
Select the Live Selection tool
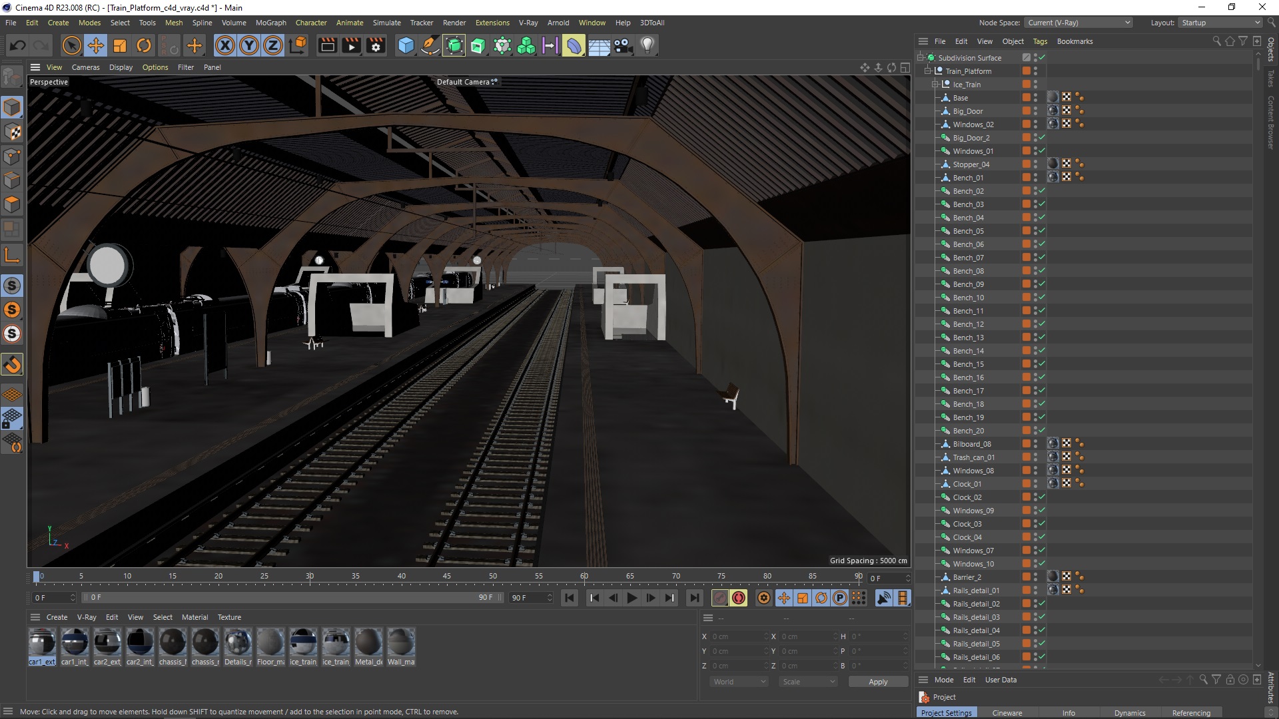(71, 45)
